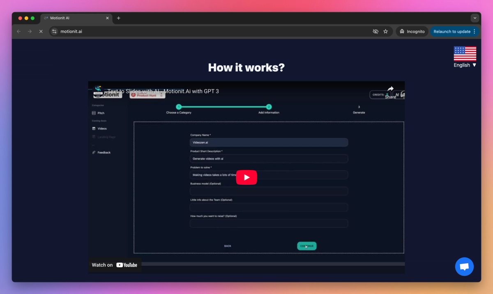Image resolution: width=493 pixels, height=294 pixels.
Task: Select the MotionIt AI tab
Action: (76, 18)
